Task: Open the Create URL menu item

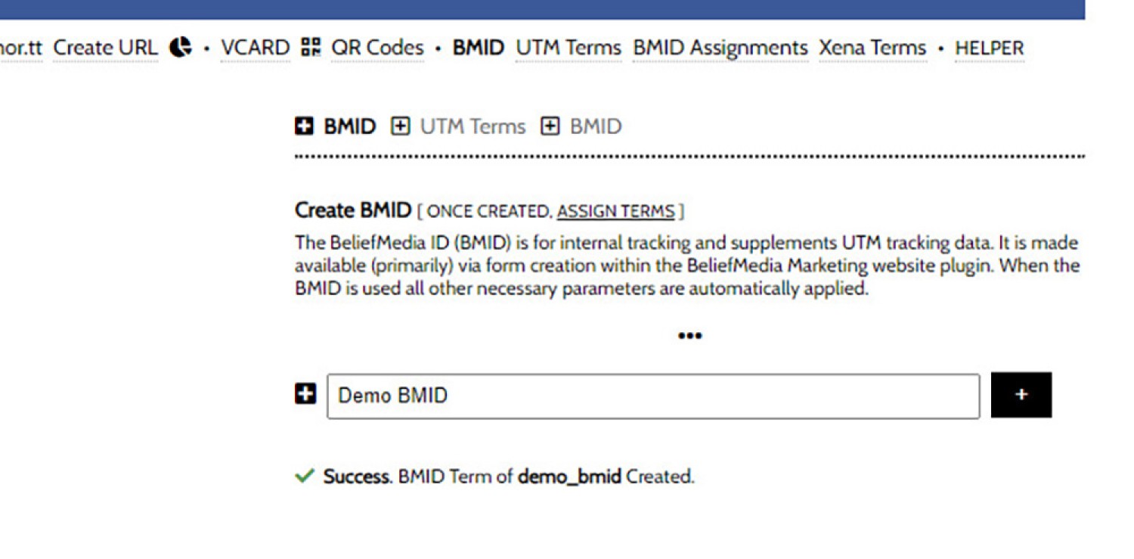Action: (x=106, y=48)
